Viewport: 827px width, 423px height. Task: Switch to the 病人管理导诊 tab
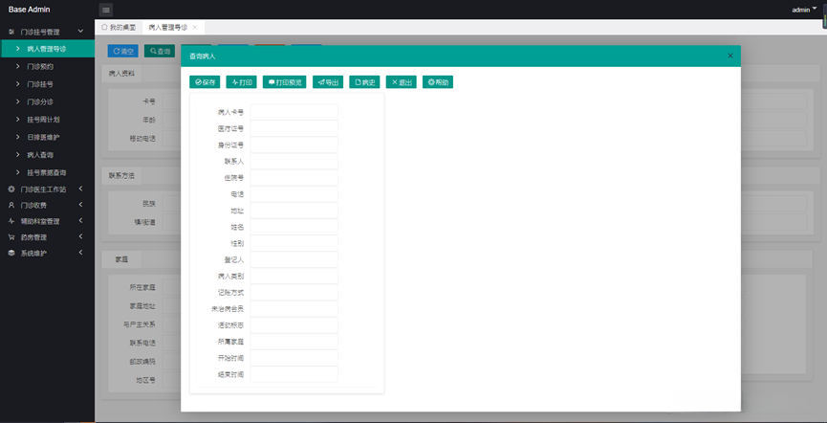tap(167, 27)
